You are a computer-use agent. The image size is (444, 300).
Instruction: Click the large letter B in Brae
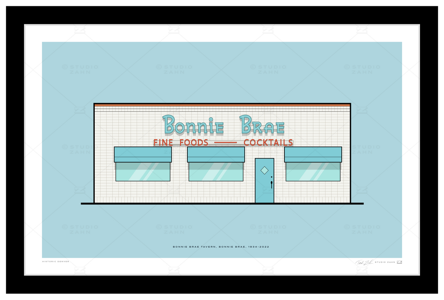pyautogui.click(x=246, y=124)
